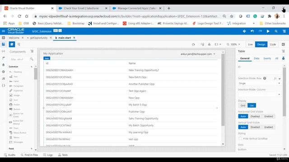Open the All tab in Table properties
Screen dimensions: 289x162
(x=277, y=58)
